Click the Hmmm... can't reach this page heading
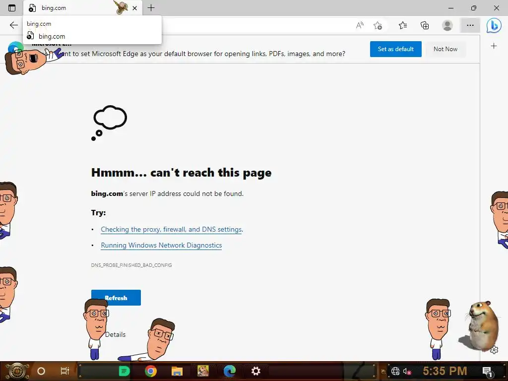 coord(181,173)
